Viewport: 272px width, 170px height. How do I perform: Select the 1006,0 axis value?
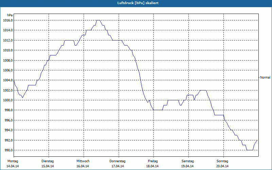click(x=8, y=70)
